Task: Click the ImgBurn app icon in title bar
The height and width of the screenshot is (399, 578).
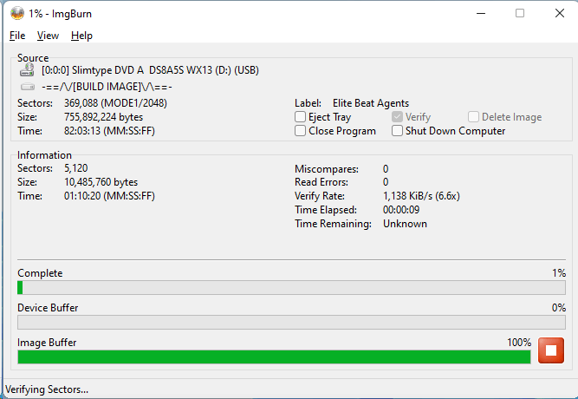Action: [17, 14]
